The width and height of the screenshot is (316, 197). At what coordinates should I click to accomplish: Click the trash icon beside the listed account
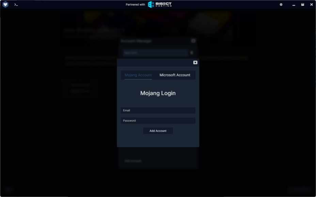coord(192,53)
